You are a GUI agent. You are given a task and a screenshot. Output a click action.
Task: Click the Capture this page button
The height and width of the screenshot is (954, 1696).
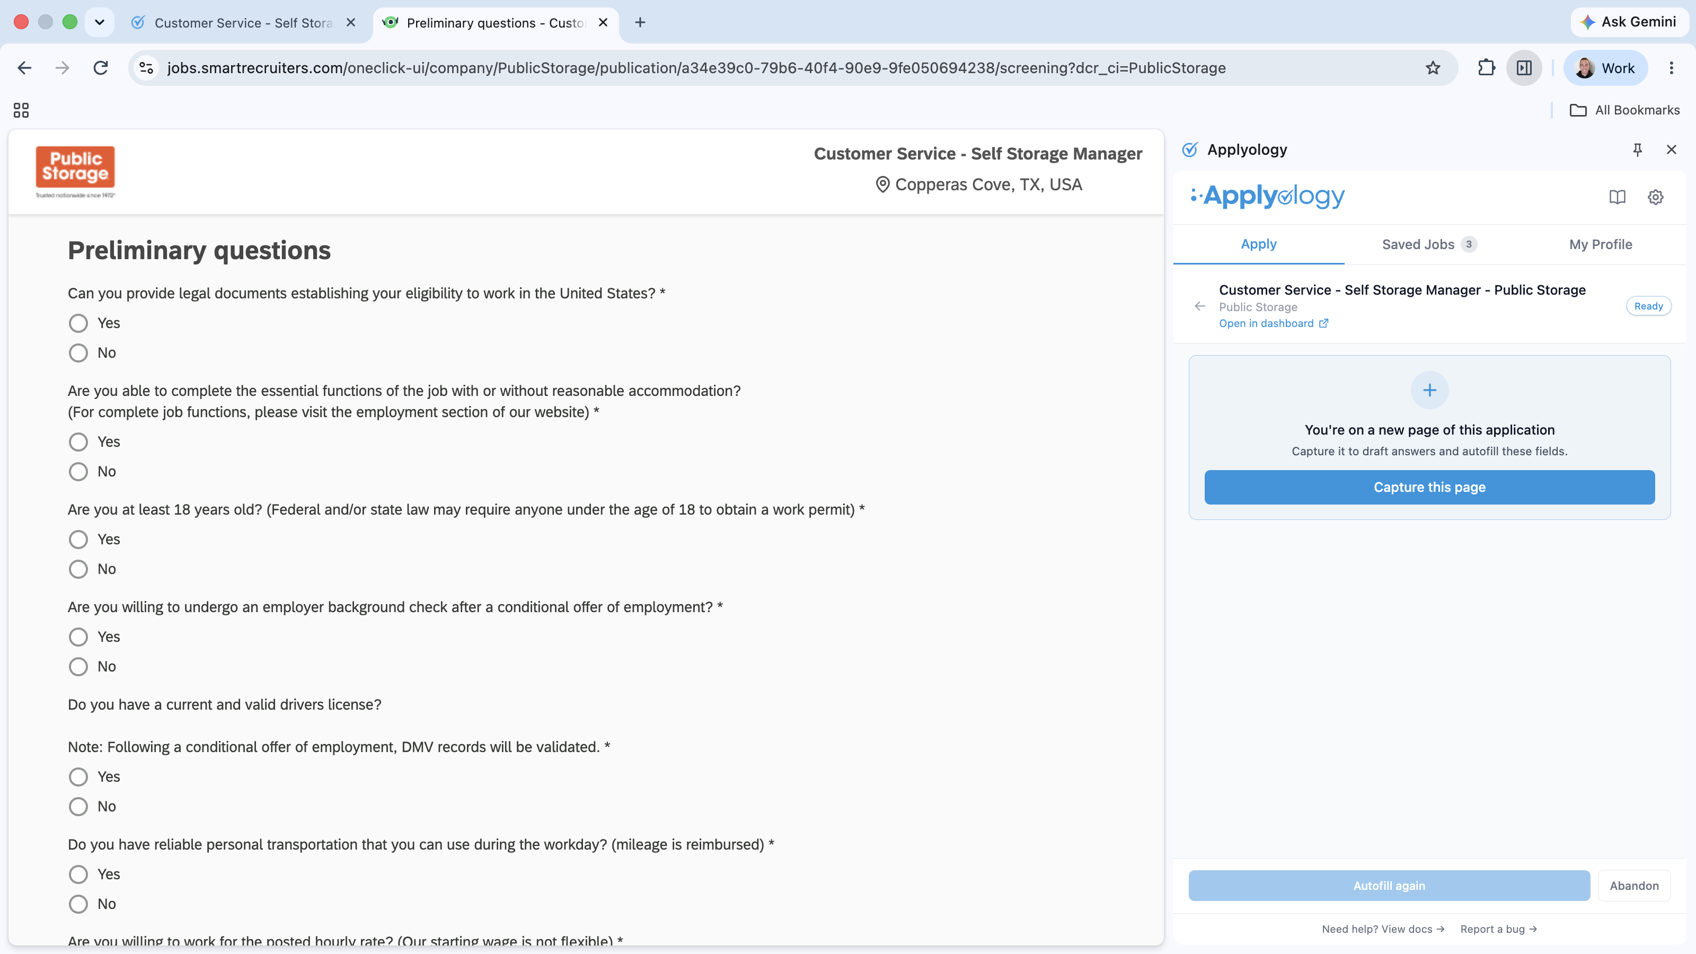1429,487
